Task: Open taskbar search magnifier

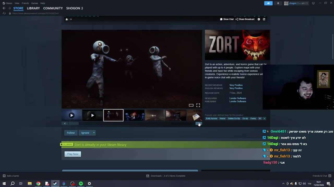Action: [x=12, y=184]
